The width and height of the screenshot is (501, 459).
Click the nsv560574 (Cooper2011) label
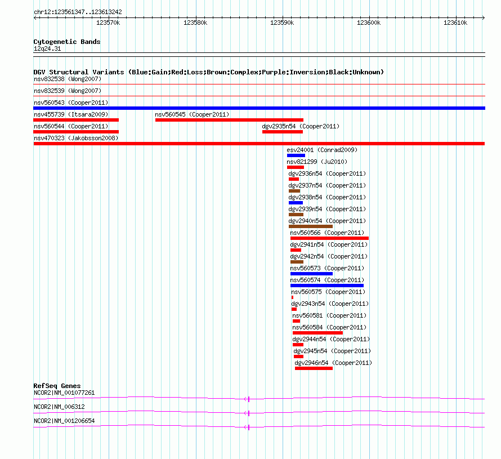coord(327,280)
